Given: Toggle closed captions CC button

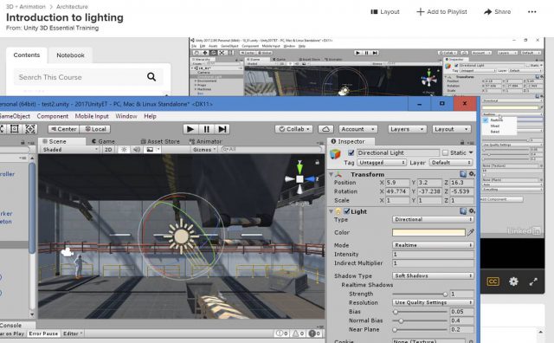Looking at the screenshot, I should tap(493, 282).
